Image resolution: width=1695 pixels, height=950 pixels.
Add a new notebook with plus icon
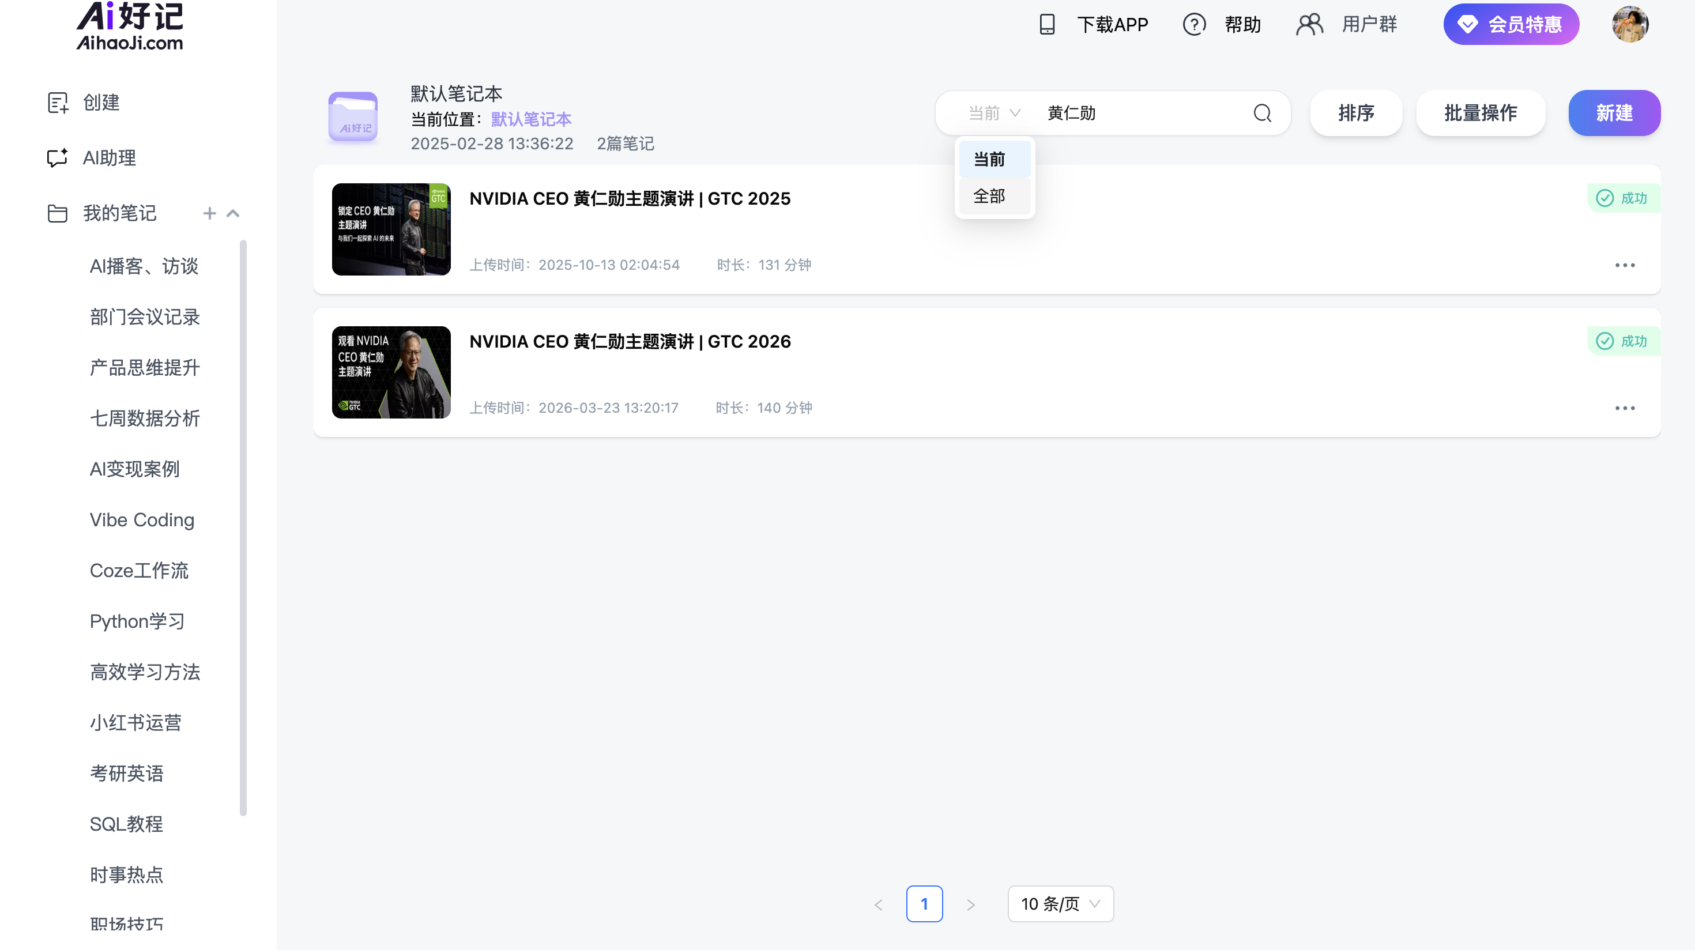tap(210, 213)
